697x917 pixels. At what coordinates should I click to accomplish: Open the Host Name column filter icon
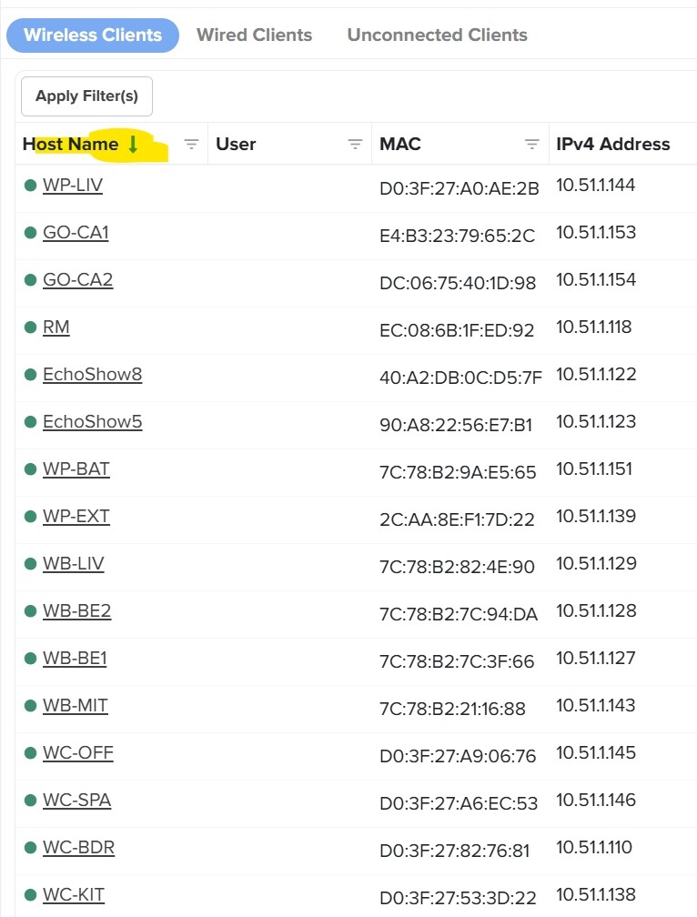tap(191, 145)
